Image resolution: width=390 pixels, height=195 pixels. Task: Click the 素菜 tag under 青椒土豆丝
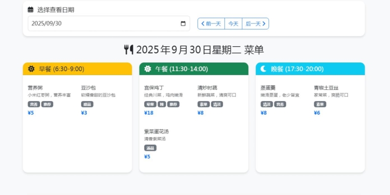pyautogui.click(x=320, y=104)
